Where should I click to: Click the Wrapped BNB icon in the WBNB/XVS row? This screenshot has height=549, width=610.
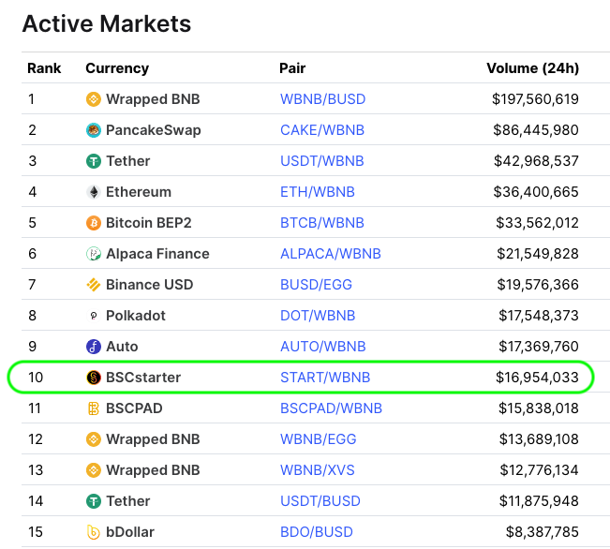pos(94,470)
